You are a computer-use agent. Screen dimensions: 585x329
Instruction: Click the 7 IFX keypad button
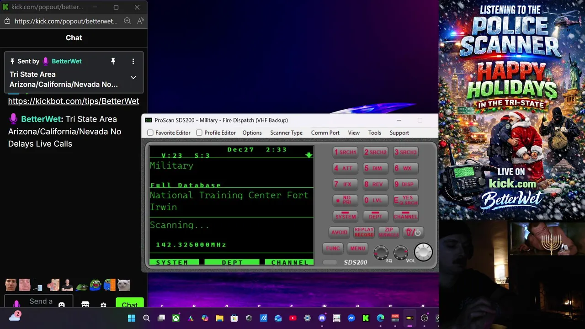coord(346,184)
